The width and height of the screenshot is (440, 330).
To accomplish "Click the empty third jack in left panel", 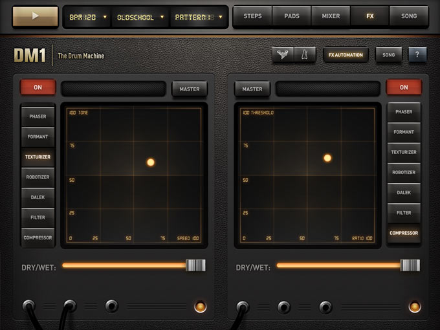I will pos(111,307).
